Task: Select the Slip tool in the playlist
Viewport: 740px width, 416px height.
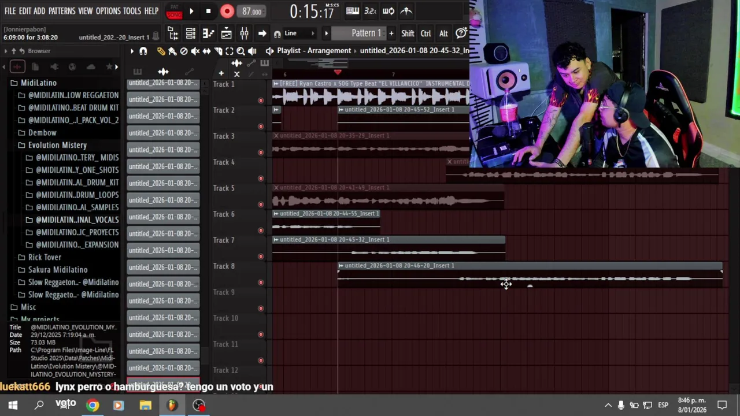Action: [x=206, y=51]
